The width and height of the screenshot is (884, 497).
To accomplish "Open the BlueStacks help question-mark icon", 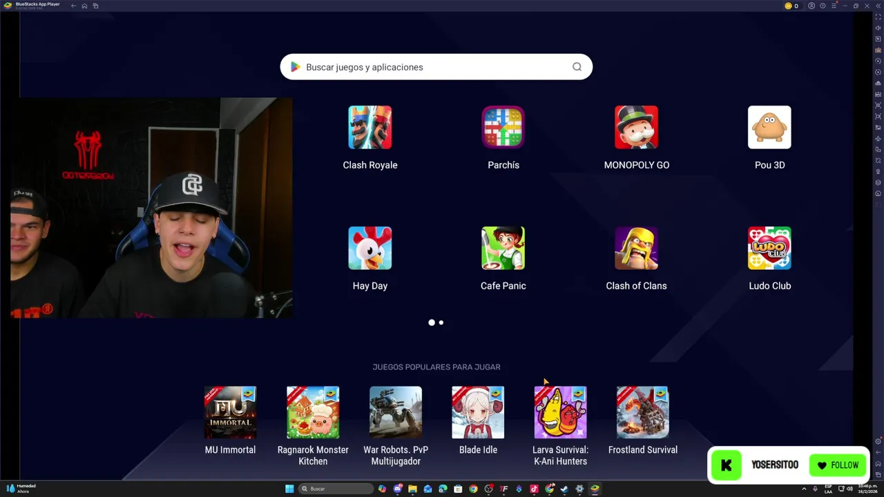I will point(822,6).
